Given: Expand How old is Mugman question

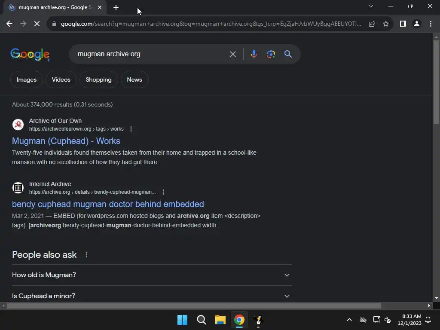Looking at the screenshot, I should tap(152, 275).
